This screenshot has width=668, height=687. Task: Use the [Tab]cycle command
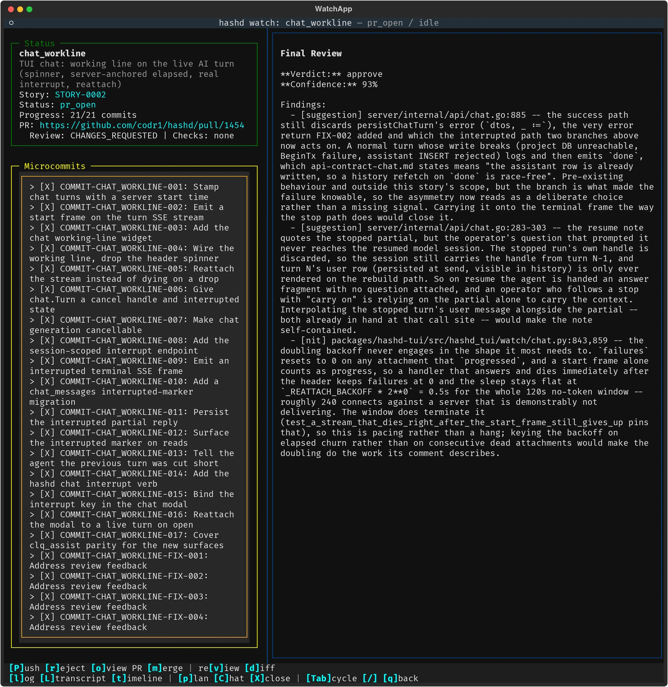click(x=331, y=678)
